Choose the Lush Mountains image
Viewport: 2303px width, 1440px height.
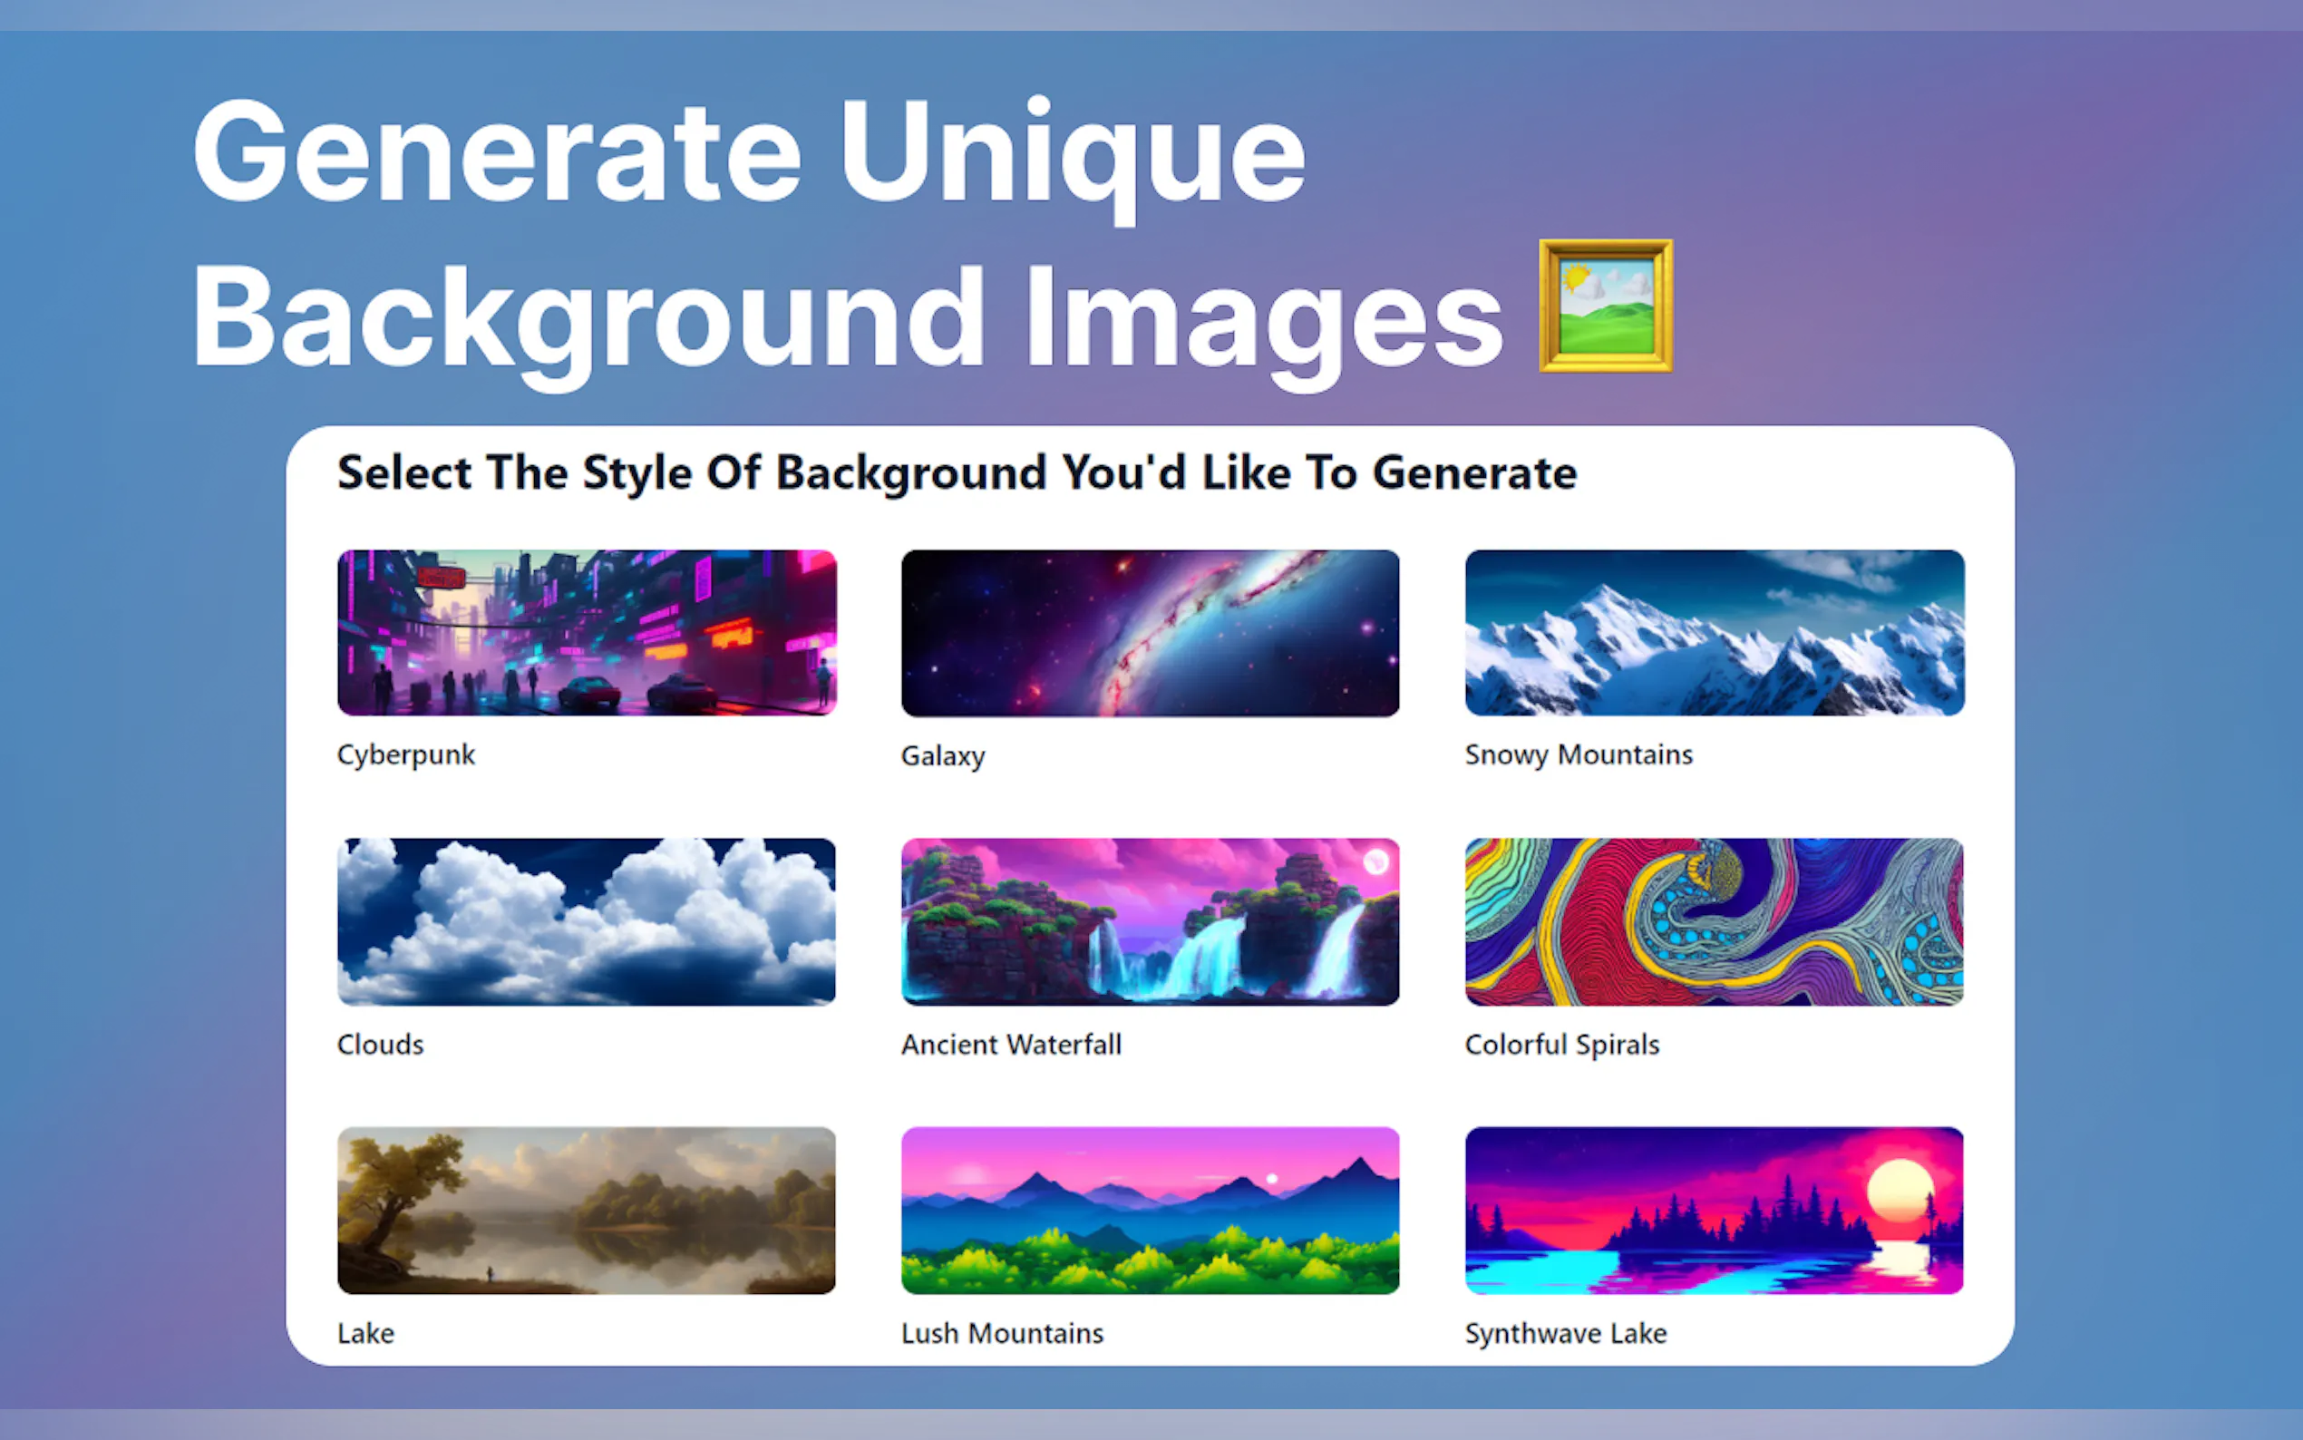[x=1150, y=1210]
